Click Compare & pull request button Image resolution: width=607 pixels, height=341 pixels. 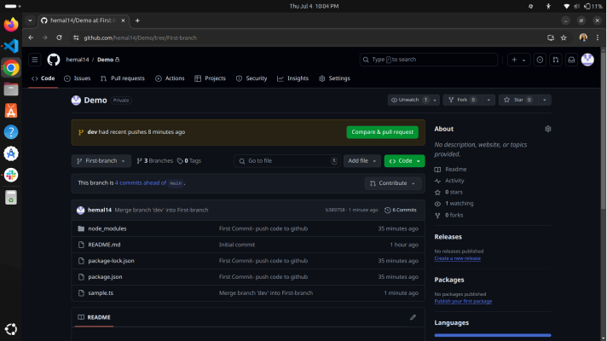click(x=382, y=132)
